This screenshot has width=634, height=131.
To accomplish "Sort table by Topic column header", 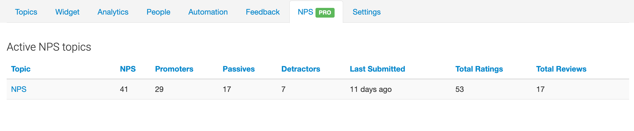I will [21, 69].
